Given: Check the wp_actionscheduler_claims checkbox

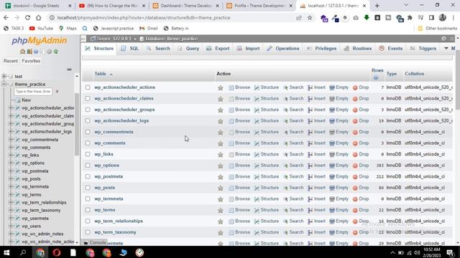Looking at the screenshot, I should [x=88, y=98].
